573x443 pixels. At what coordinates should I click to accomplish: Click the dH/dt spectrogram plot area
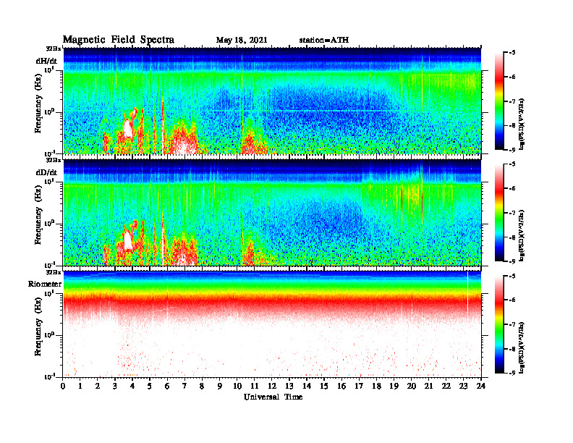click(x=272, y=101)
